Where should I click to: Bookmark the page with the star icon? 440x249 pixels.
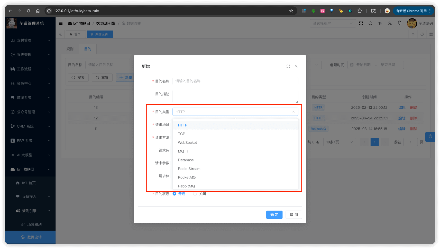(x=291, y=11)
